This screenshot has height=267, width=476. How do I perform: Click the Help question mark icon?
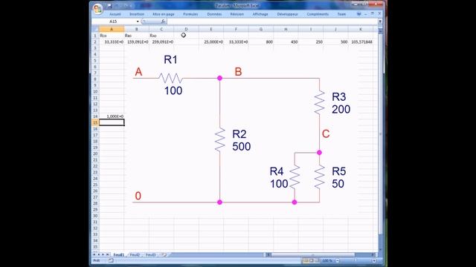(x=358, y=14)
